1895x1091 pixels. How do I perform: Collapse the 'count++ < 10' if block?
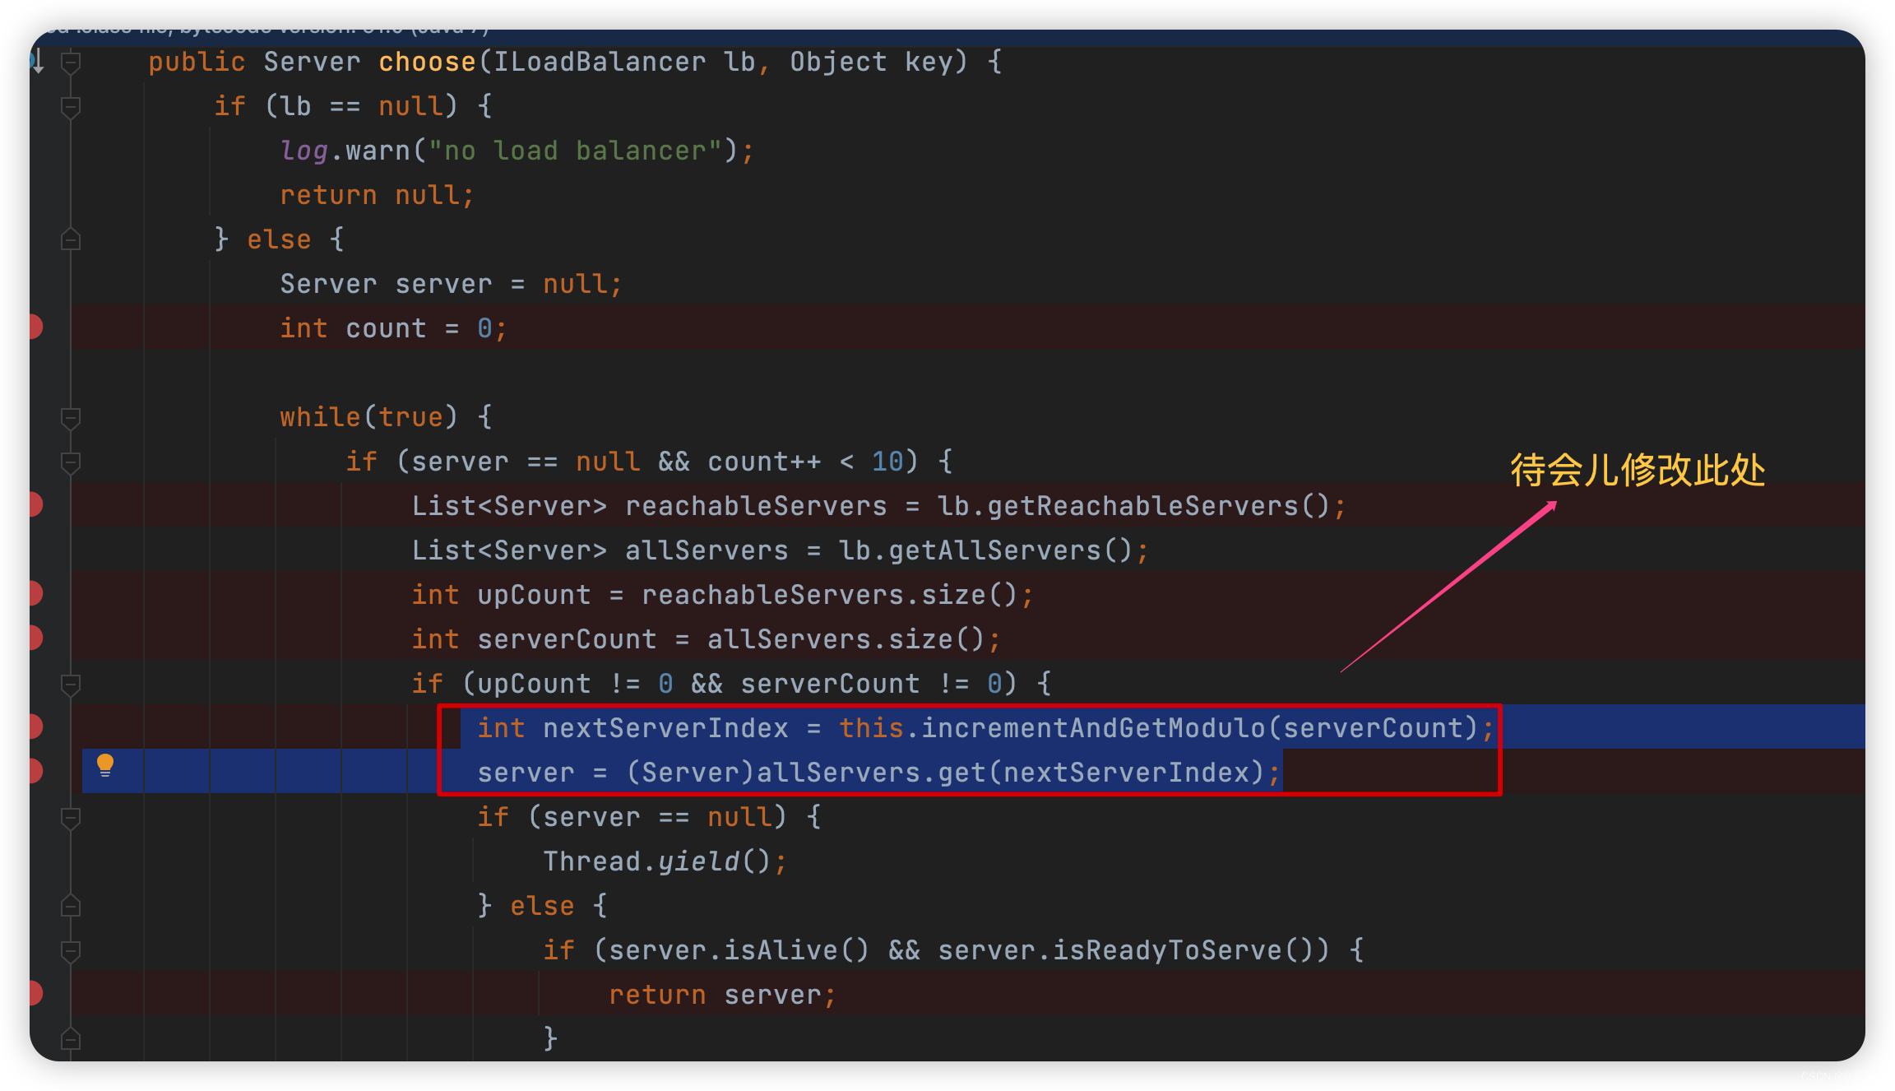[x=71, y=462]
